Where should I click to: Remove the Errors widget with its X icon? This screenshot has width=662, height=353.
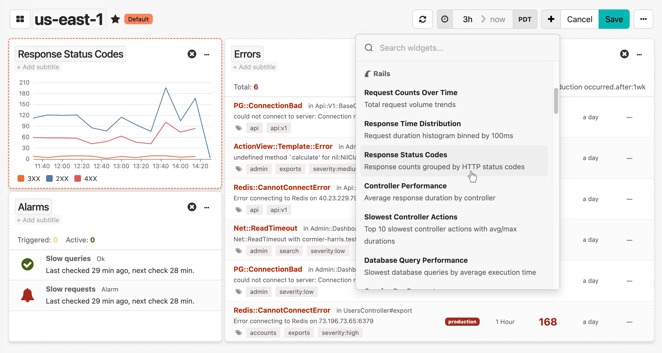(x=625, y=54)
